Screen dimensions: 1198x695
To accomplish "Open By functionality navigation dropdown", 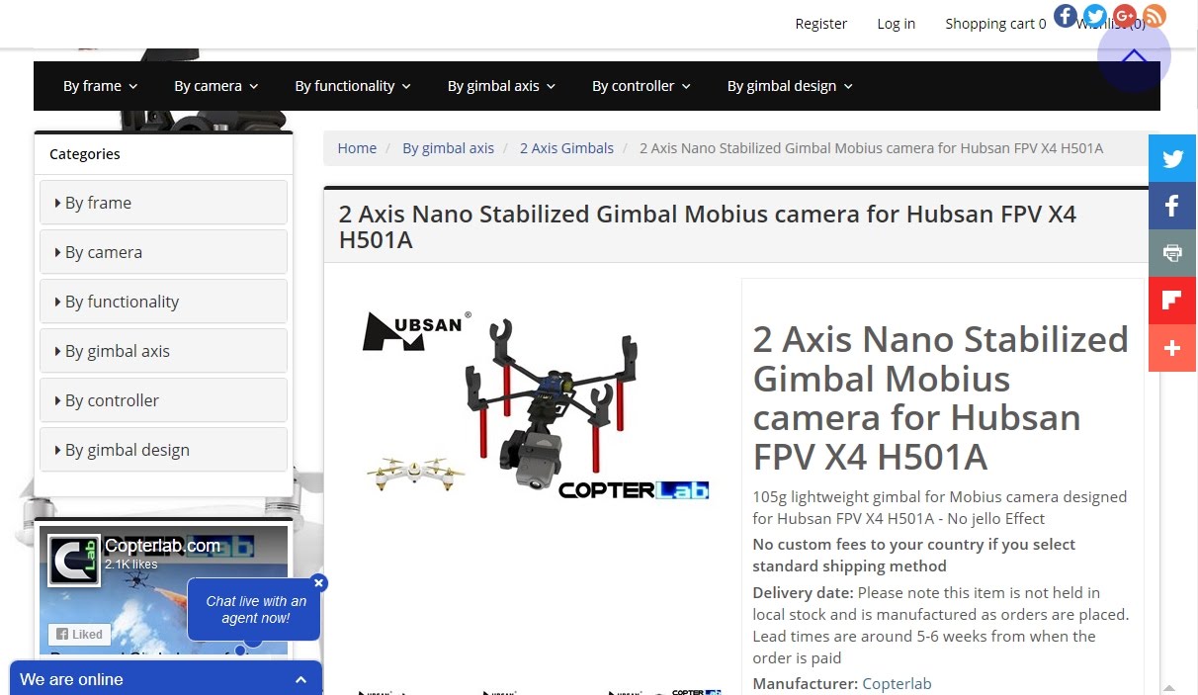I will pyautogui.click(x=353, y=86).
